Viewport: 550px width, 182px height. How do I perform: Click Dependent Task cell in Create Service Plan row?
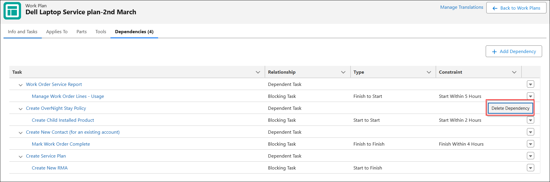tap(285, 156)
